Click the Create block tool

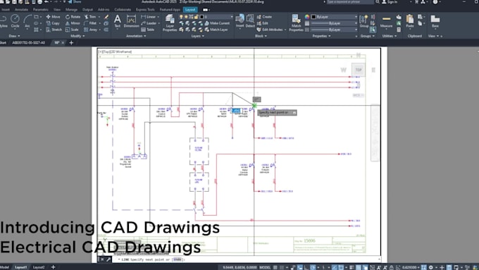click(264, 17)
